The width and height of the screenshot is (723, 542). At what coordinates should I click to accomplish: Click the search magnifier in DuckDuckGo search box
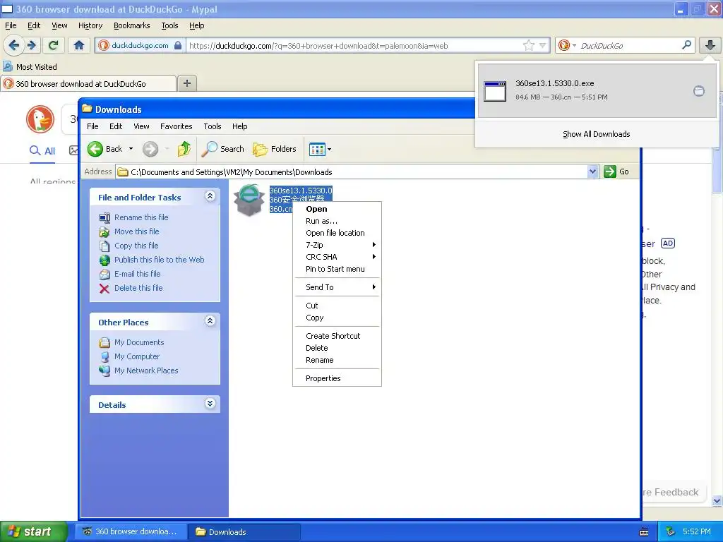coord(686,45)
